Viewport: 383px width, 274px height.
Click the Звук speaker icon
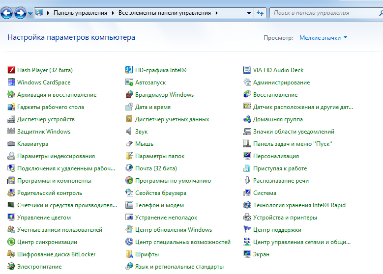pos(129,131)
